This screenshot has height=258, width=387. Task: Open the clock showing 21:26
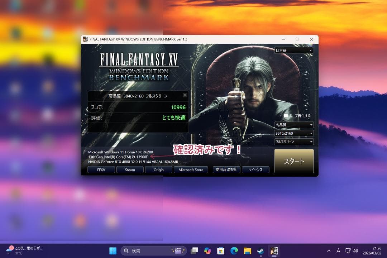[x=377, y=248]
